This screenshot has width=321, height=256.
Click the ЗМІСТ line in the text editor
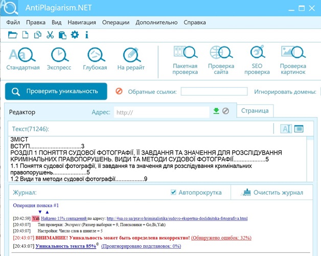pyautogui.click(x=19, y=139)
